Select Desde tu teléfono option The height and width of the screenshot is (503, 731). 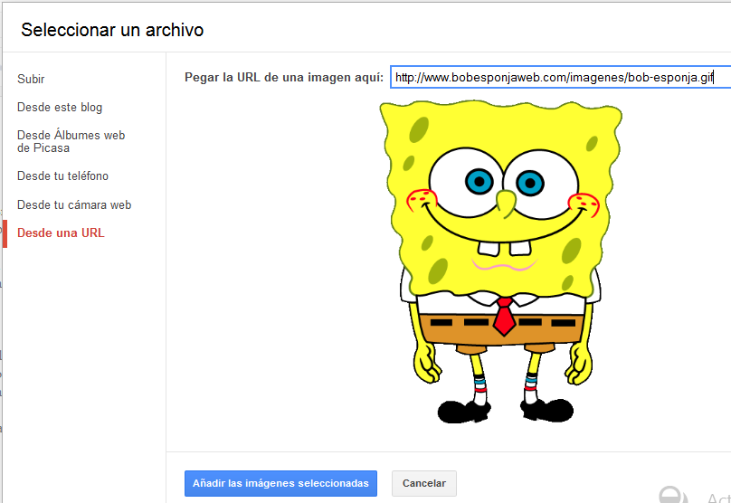pos(62,176)
